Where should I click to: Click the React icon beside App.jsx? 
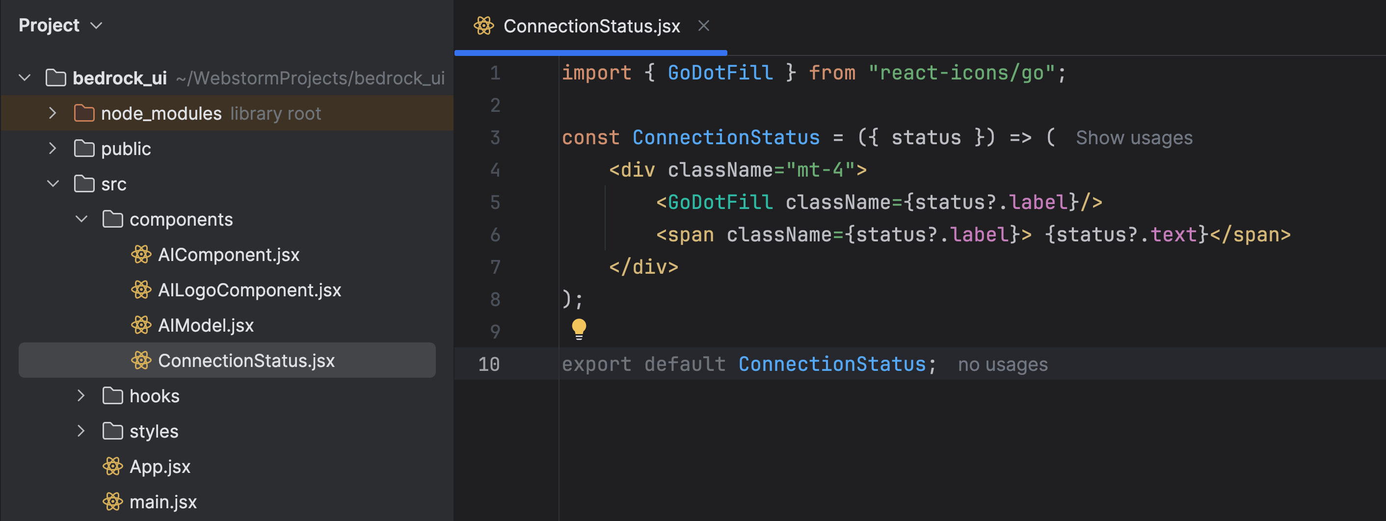[112, 466]
